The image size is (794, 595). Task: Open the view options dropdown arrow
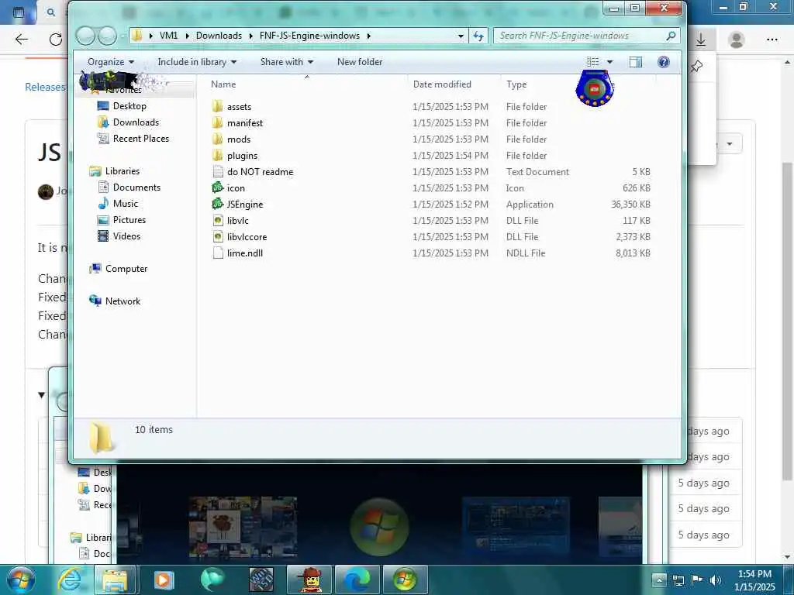tap(609, 62)
